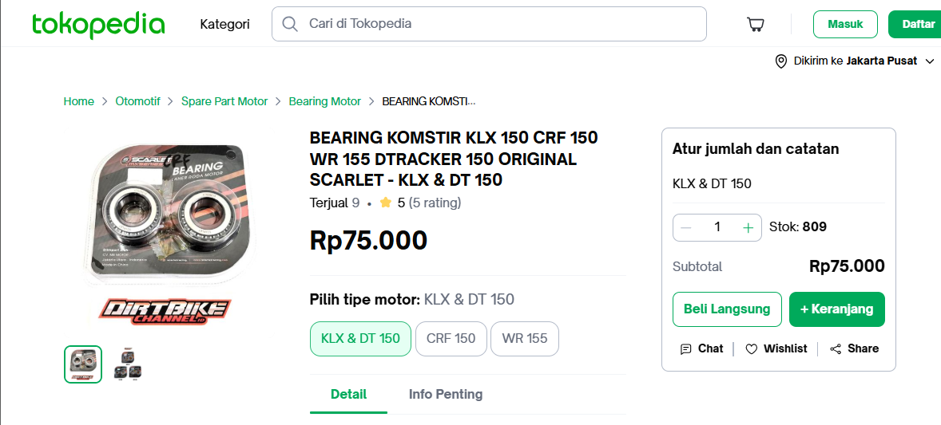Screen dimensions: 941x425
Task: Select the CRF 150 variant
Action: (451, 338)
